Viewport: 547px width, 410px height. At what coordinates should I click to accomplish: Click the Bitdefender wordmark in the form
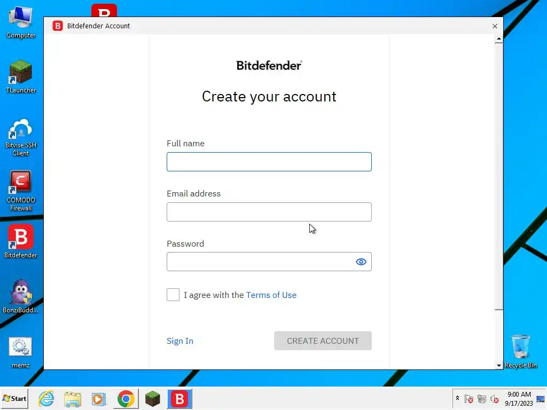coord(269,65)
